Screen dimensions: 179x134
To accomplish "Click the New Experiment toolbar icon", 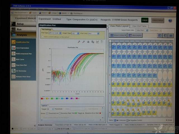I will click(x=13, y=13).
